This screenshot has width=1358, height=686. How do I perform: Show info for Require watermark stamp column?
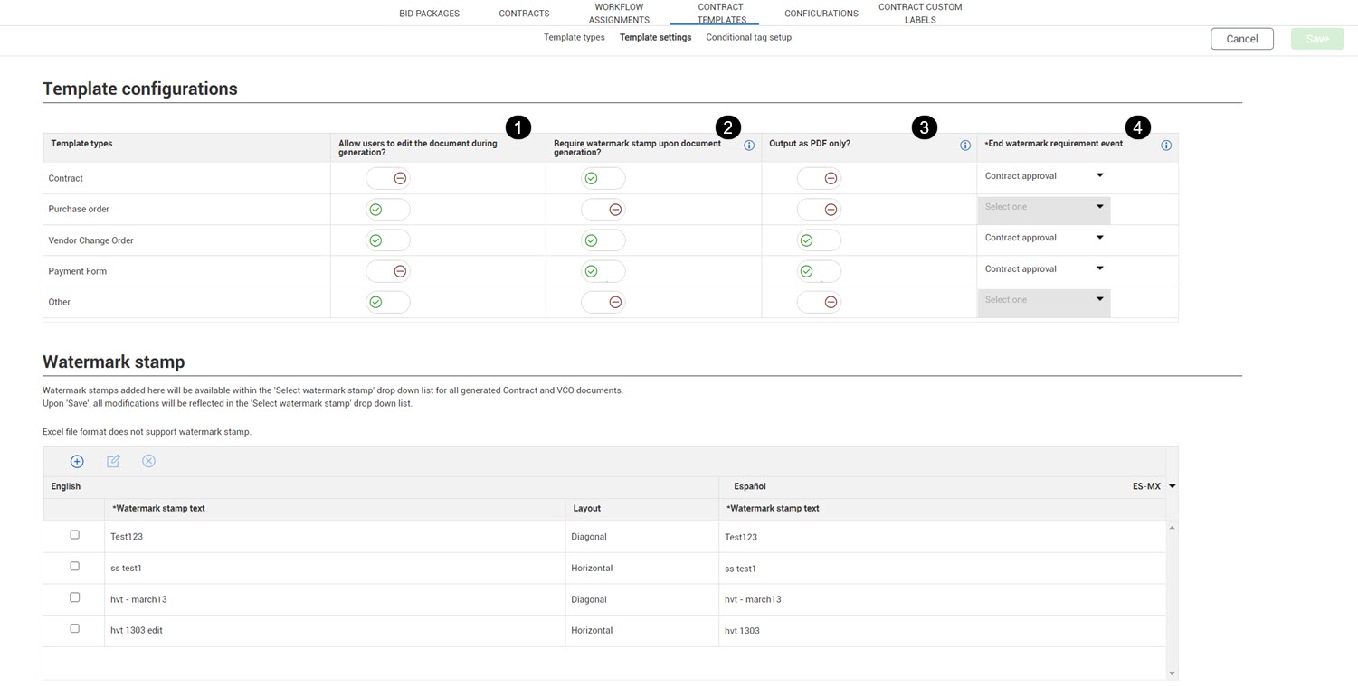(x=749, y=146)
